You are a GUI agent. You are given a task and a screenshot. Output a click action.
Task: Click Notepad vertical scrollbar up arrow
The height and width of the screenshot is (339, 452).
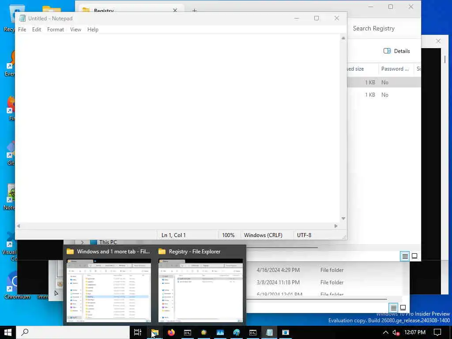pyautogui.click(x=343, y=38)
